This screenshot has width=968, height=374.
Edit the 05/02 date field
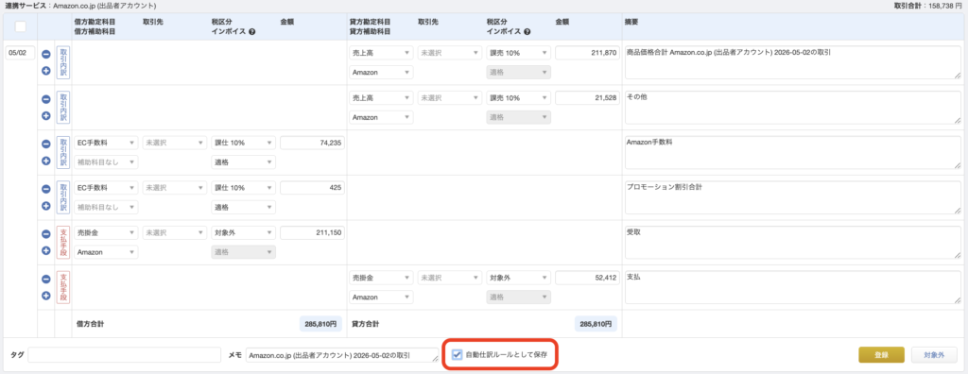[20, 53]
